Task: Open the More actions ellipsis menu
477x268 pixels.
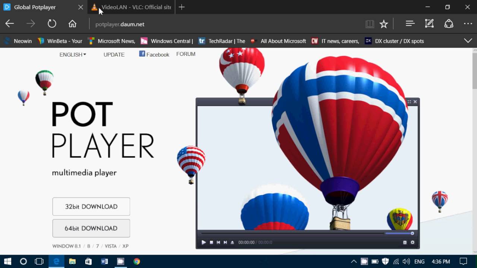Action: click(x=468, y=24)
